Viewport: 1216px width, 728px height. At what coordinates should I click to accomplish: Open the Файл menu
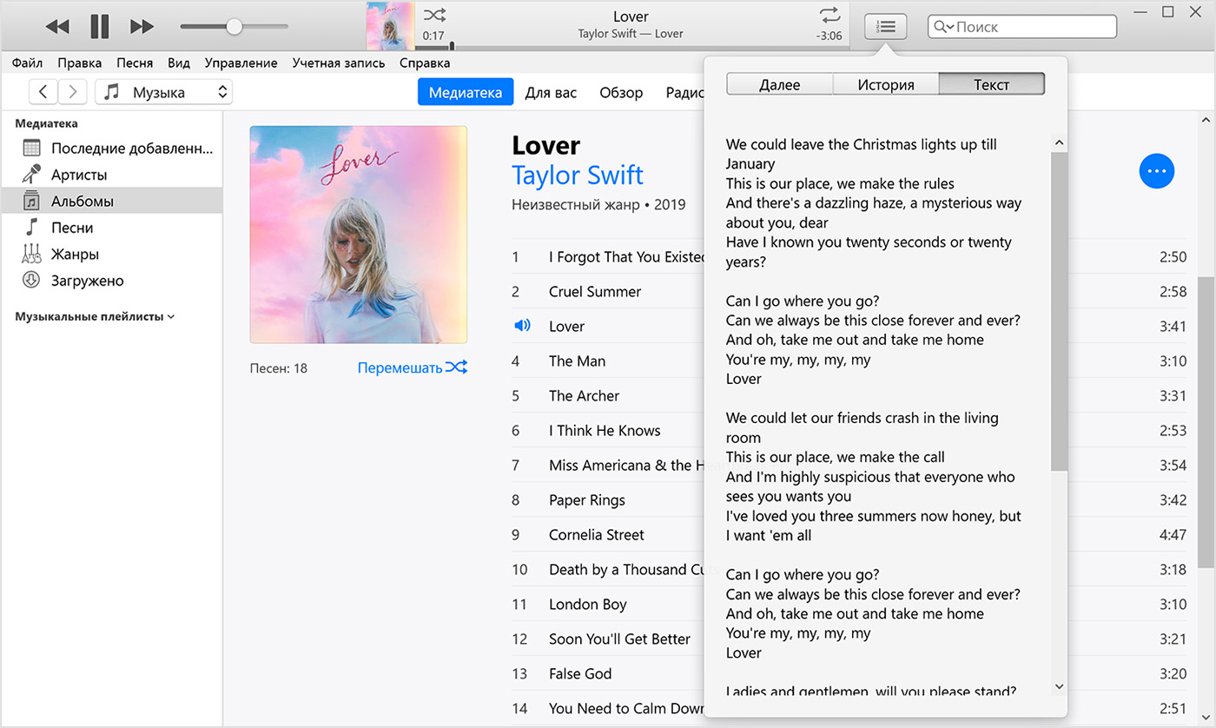click(x=28, y=63)
